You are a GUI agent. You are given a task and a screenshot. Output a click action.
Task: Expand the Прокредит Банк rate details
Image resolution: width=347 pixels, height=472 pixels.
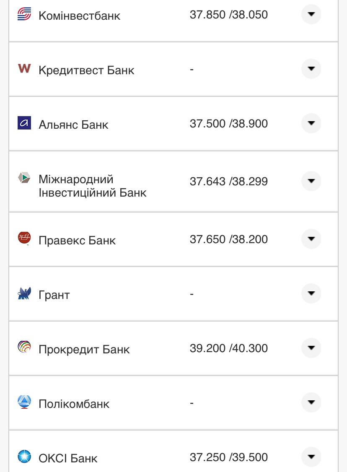tap(311, 348)
